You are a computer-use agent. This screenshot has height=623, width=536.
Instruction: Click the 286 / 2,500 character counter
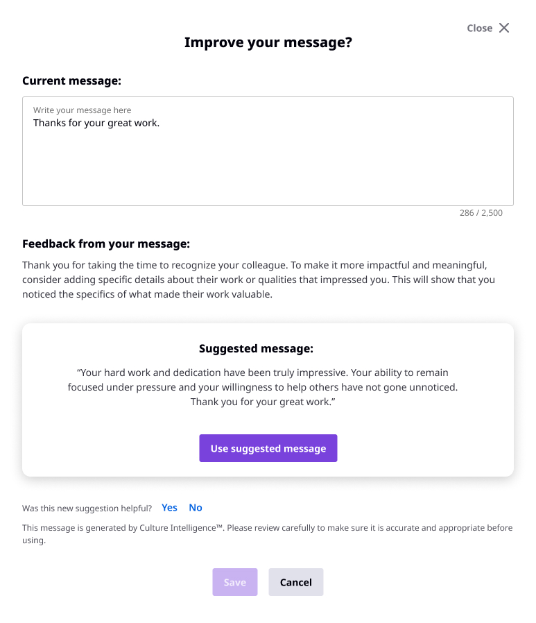(x=481, y=213)
